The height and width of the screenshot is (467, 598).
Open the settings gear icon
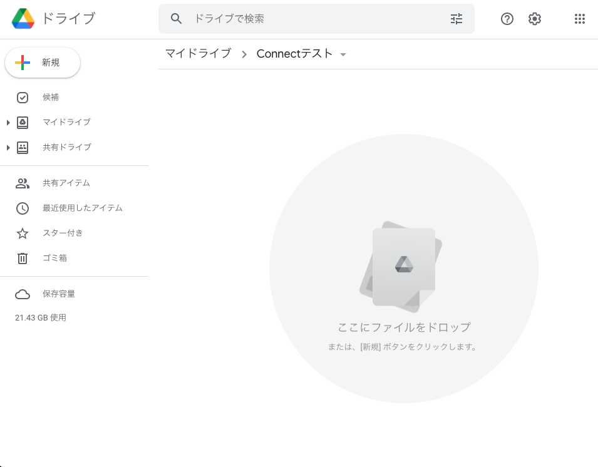(534, 19)
